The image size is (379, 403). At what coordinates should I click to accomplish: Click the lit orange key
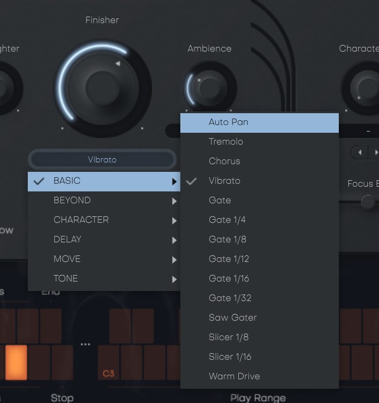click(x=16, y=362)
